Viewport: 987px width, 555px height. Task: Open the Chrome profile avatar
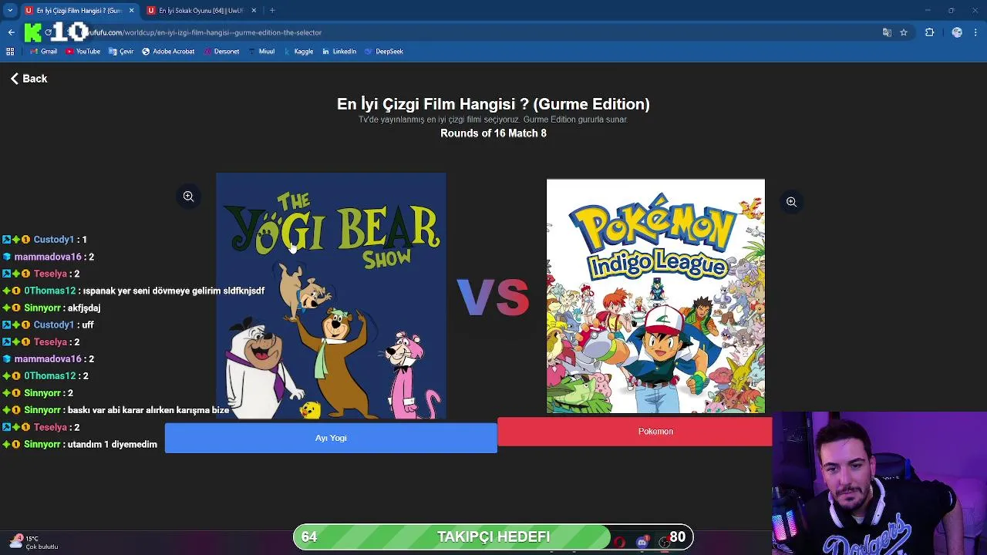pyautogui.click(x=957, y=32)
